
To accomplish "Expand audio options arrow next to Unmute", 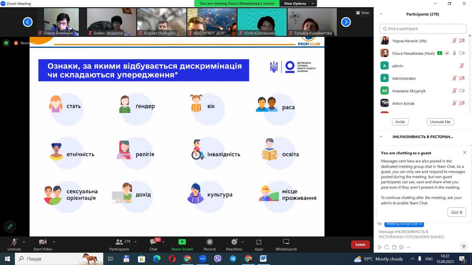I will [x=24, y=242].
